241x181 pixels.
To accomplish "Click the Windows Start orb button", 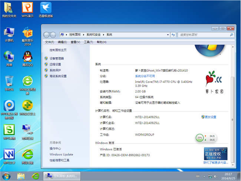I will pyautogui.click(x=6, y=175).
